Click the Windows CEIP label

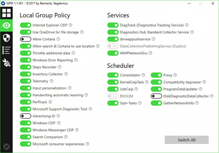click(x=44, y=123)
